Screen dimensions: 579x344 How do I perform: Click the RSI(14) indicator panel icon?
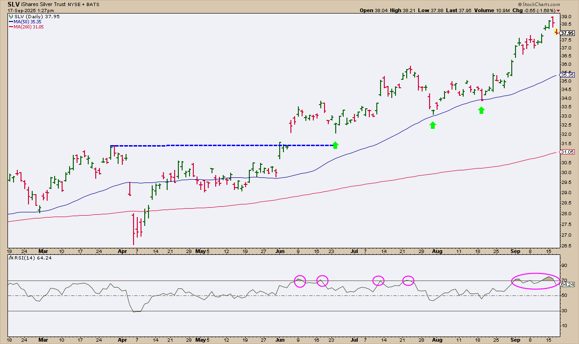[11, 258]
